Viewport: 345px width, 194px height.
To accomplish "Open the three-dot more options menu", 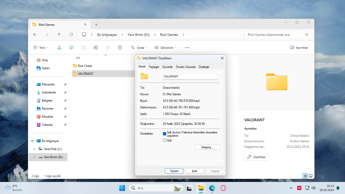I will (187, 47).
